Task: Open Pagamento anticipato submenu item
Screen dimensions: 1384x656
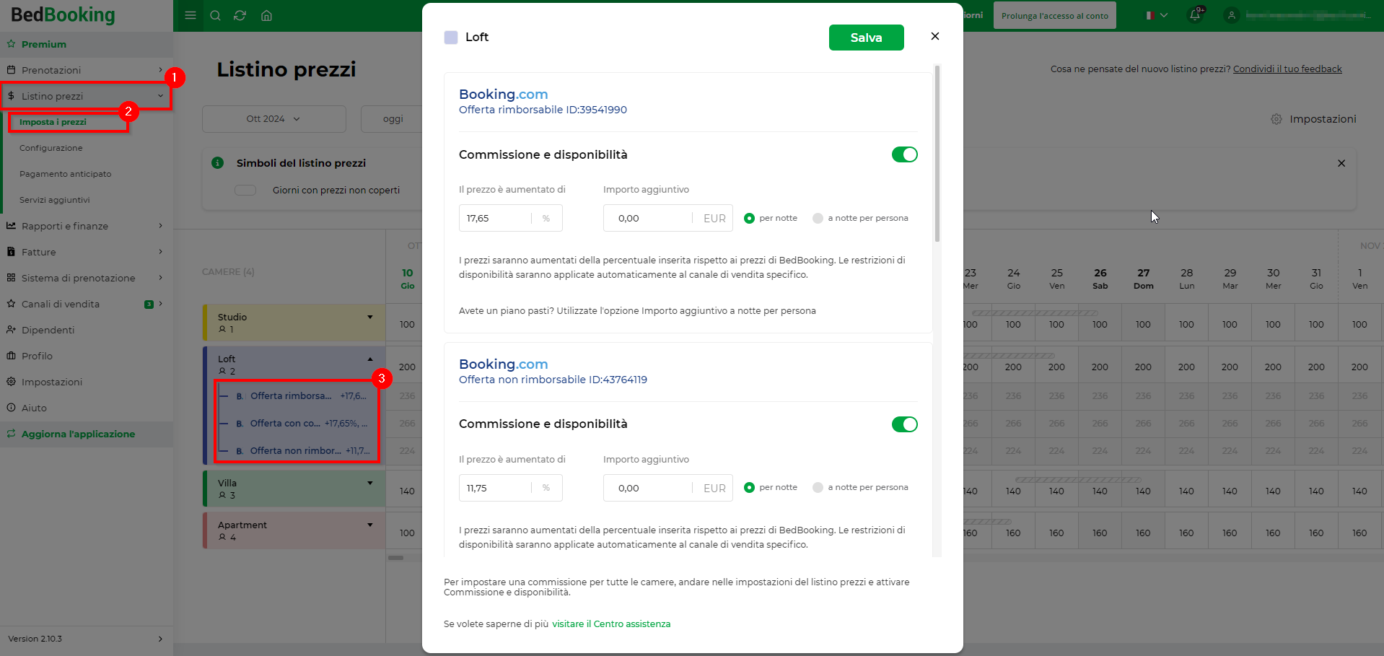Action: click(66, 174)
